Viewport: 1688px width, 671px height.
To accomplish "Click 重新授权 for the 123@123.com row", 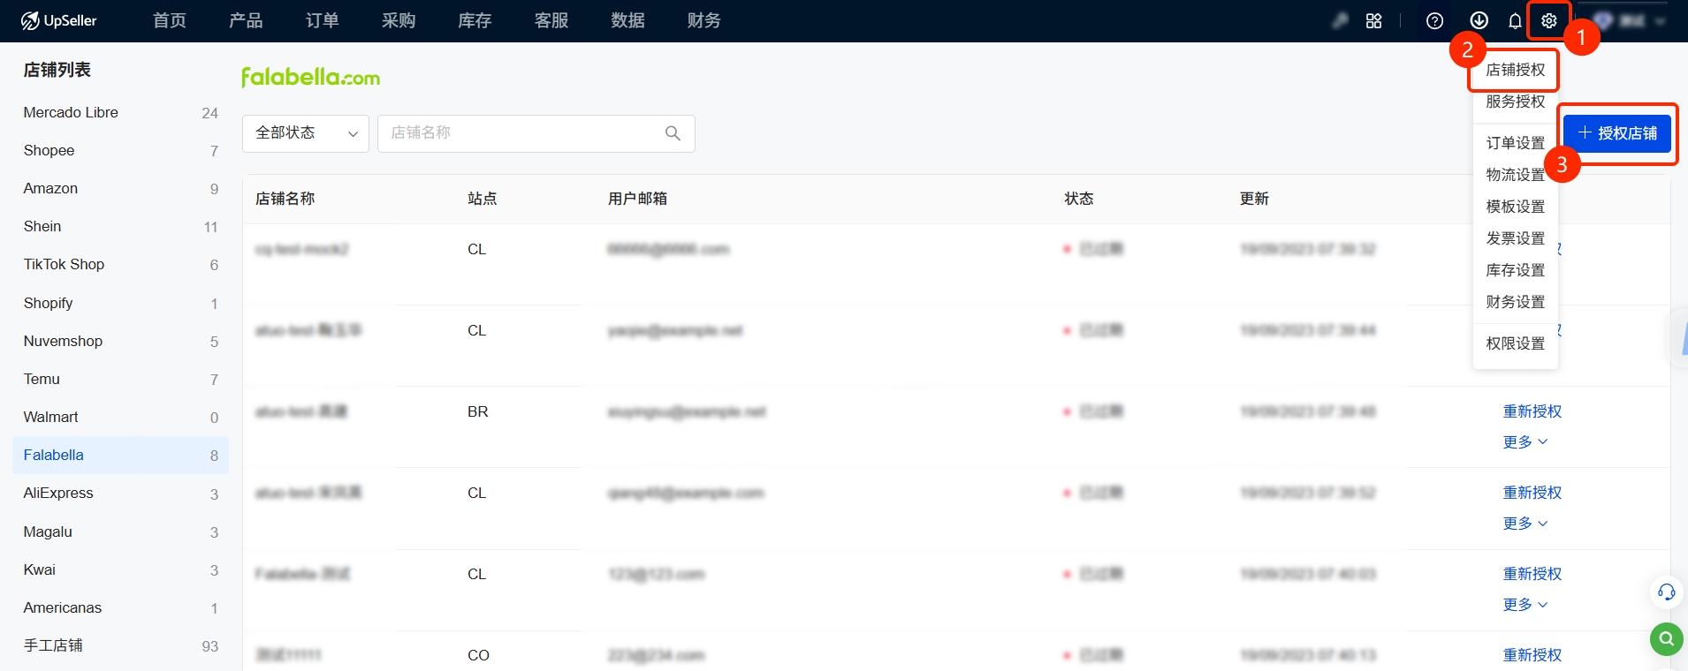I will point(1532,574).
